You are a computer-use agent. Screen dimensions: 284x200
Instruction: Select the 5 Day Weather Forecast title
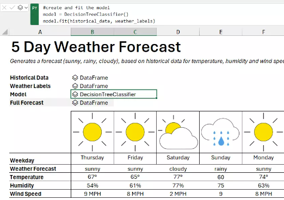point(96,47)
